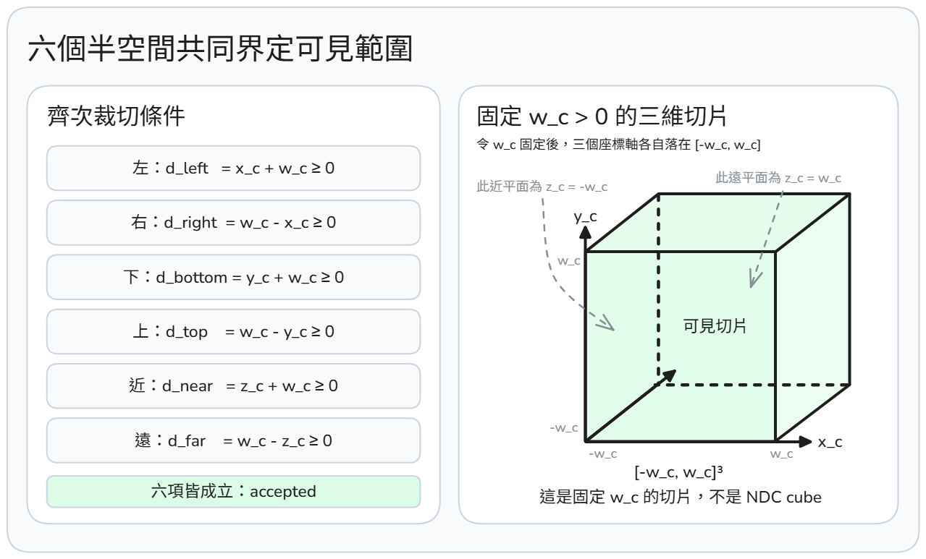Click the 固定 w_c > 0 的三維切片 heading

point(607,116)
